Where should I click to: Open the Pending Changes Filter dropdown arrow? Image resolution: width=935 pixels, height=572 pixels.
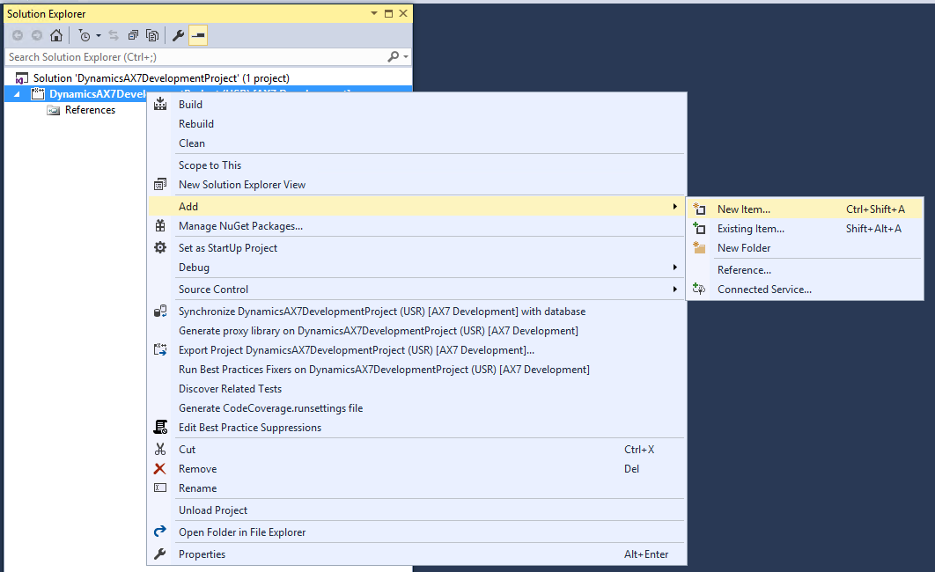(99, 36)
